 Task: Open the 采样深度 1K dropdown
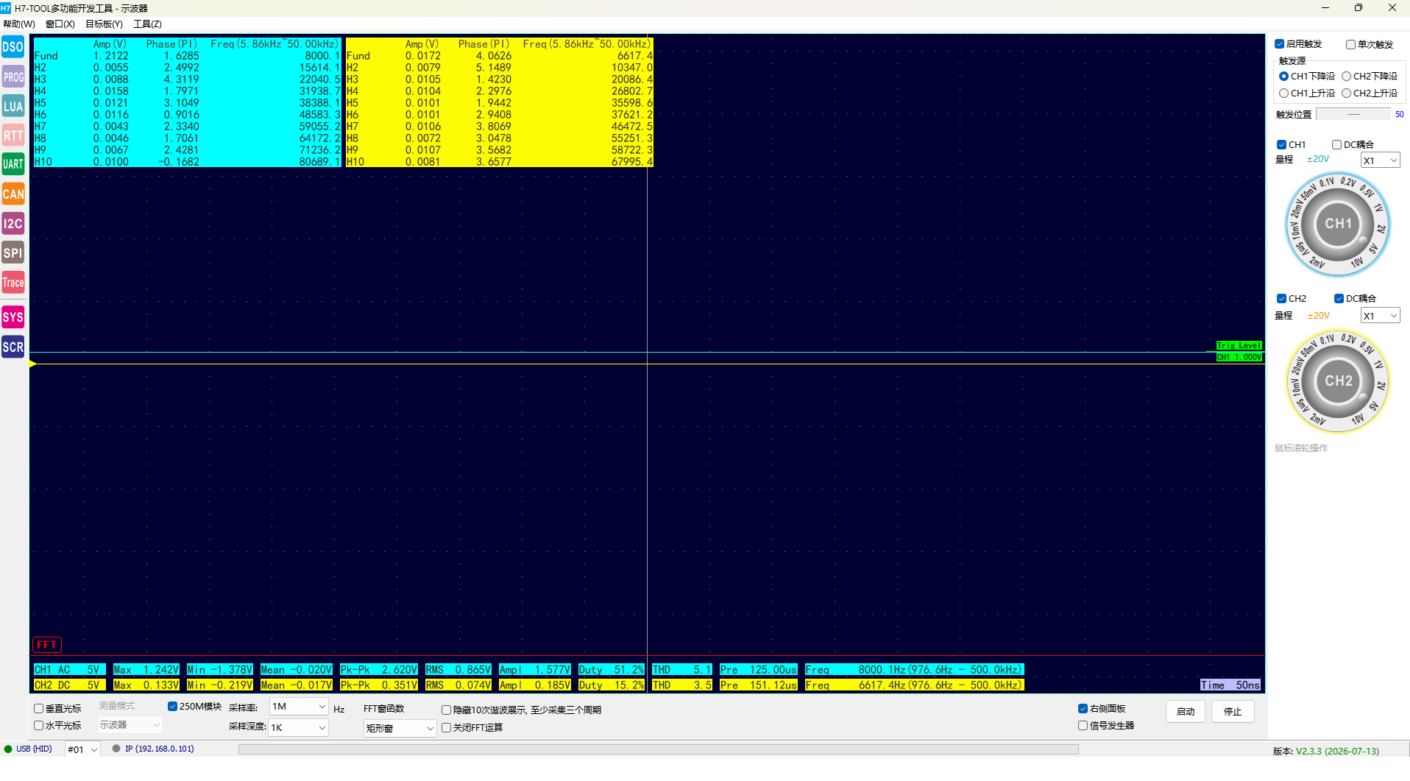pyautogui.click(x=299, y=728)
